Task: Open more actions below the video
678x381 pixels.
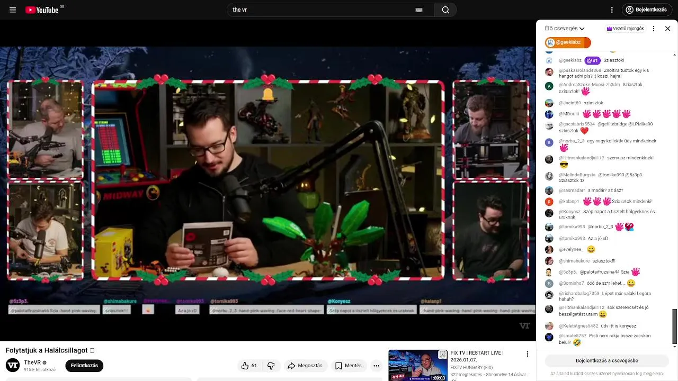Action: pyautogui.click(x=376, y=366)
